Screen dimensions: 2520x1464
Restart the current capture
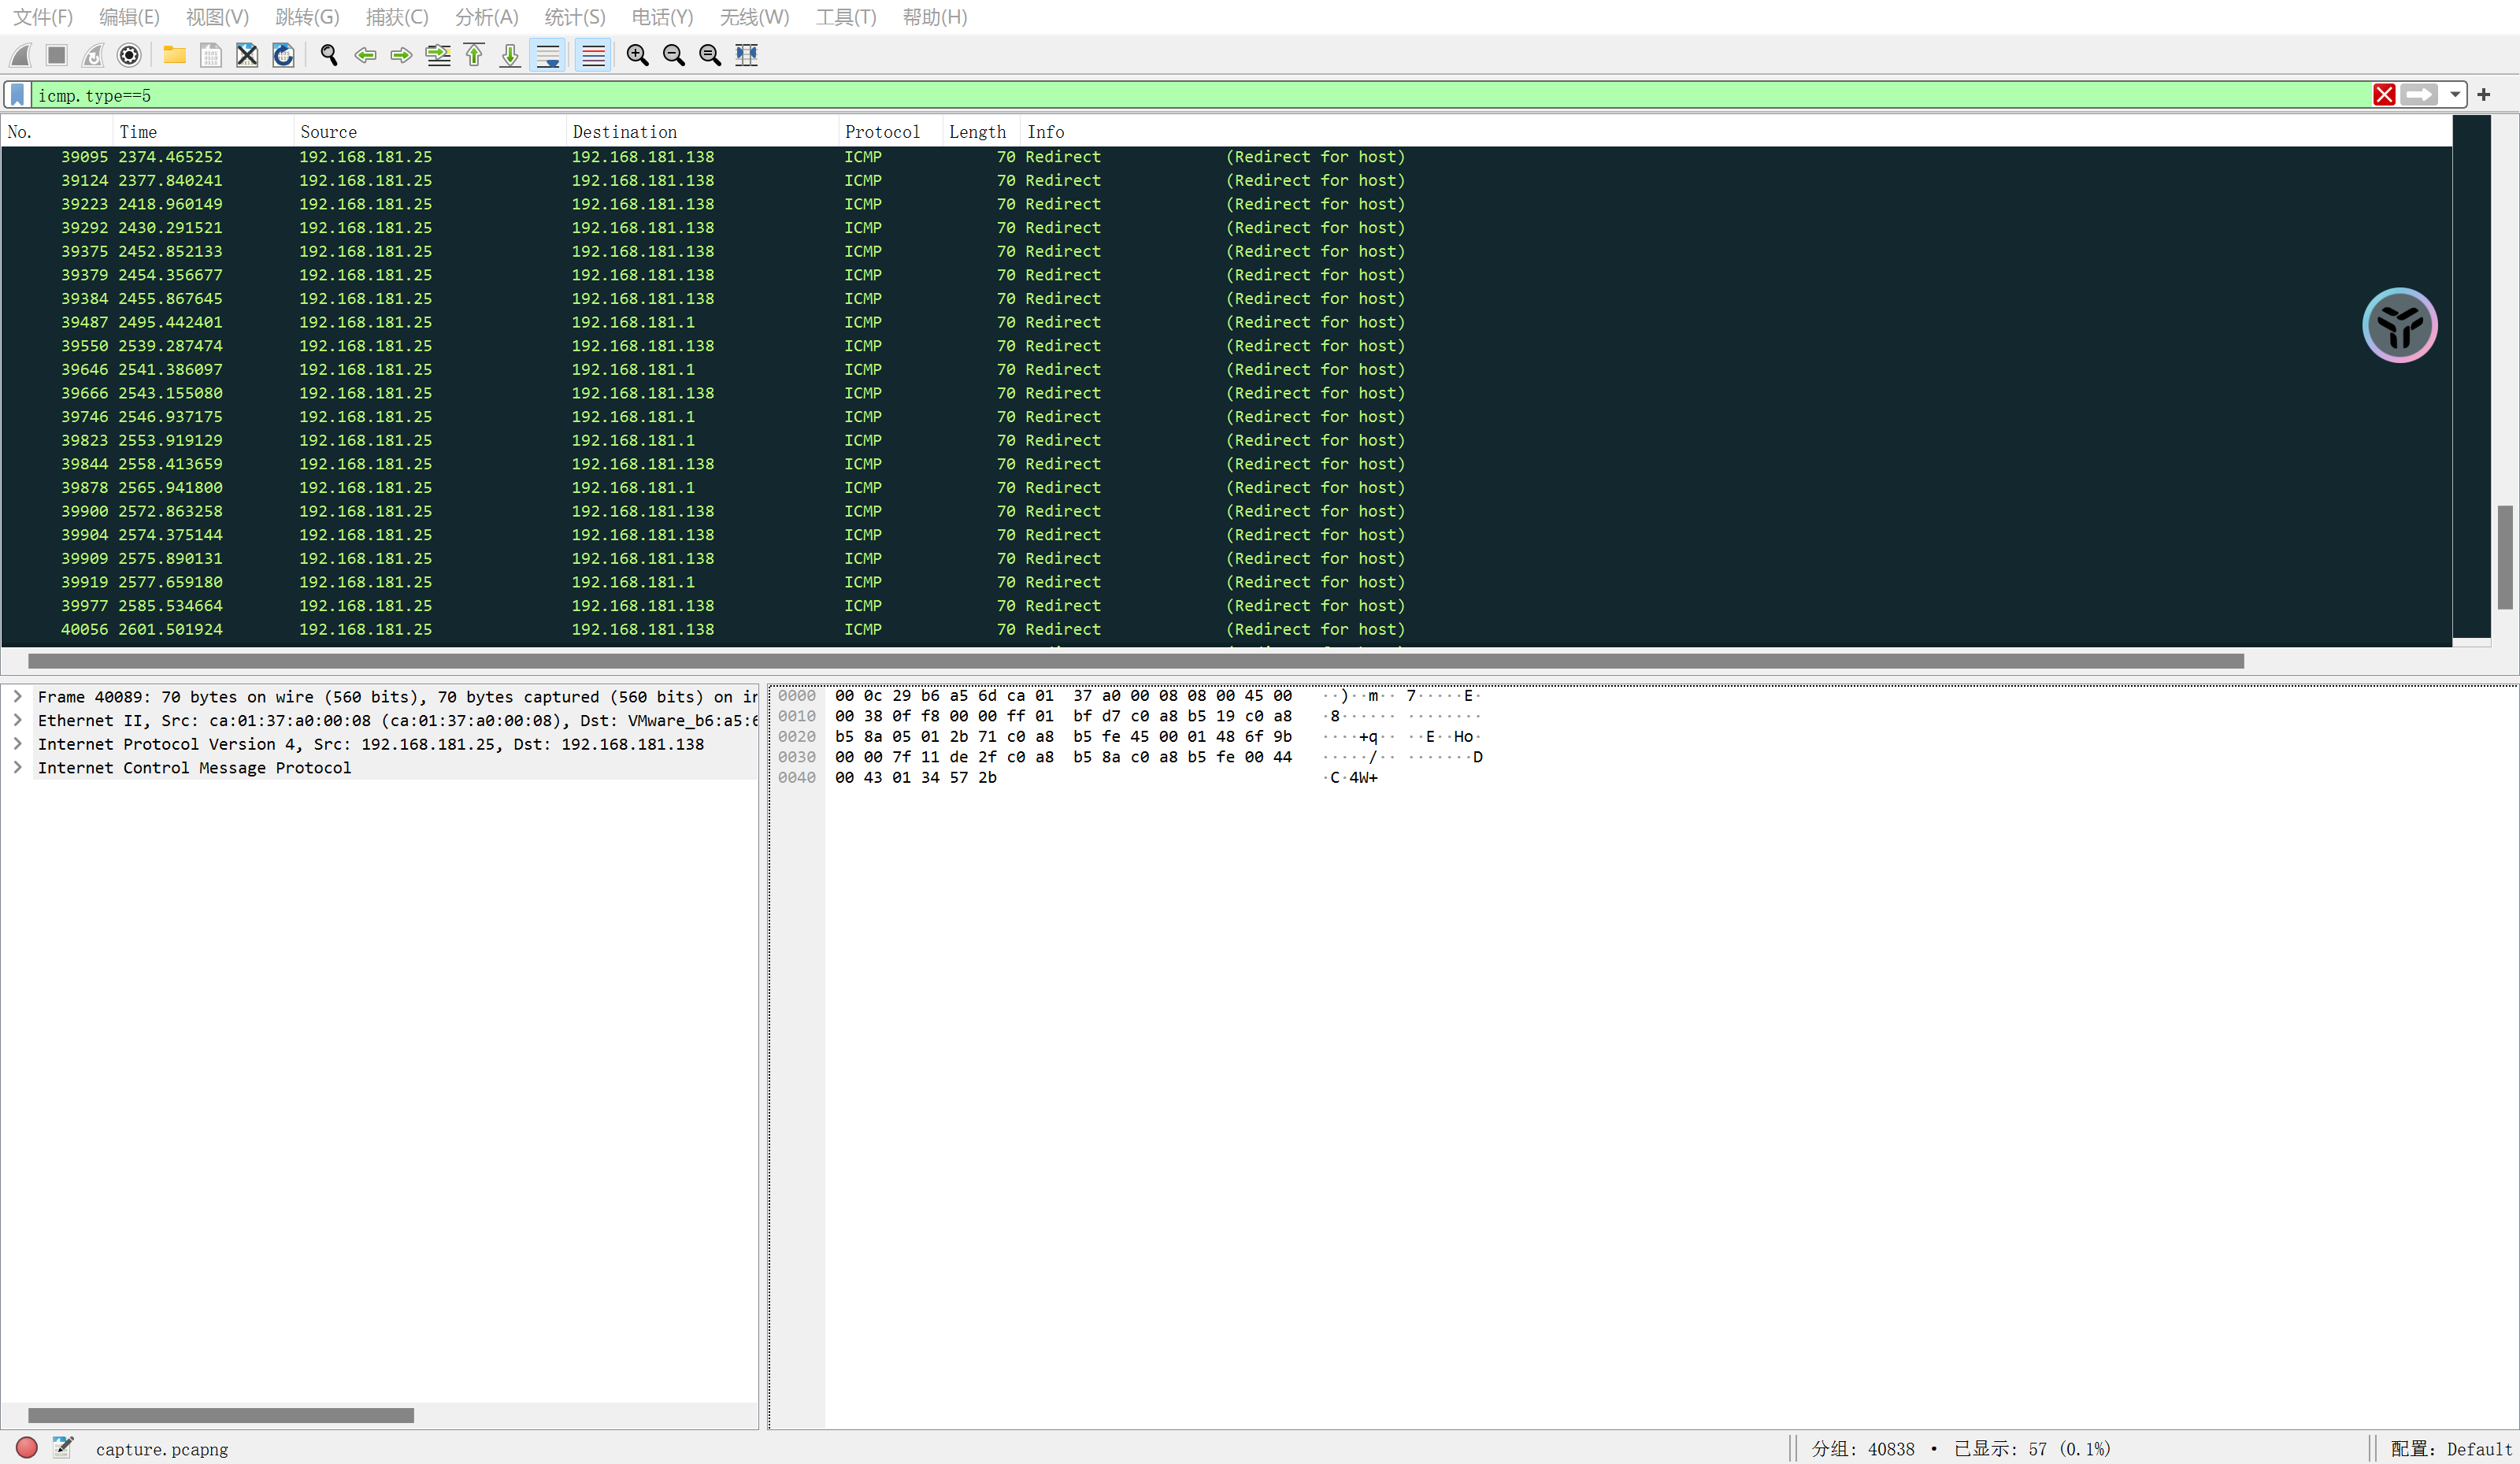coord(92,55)
